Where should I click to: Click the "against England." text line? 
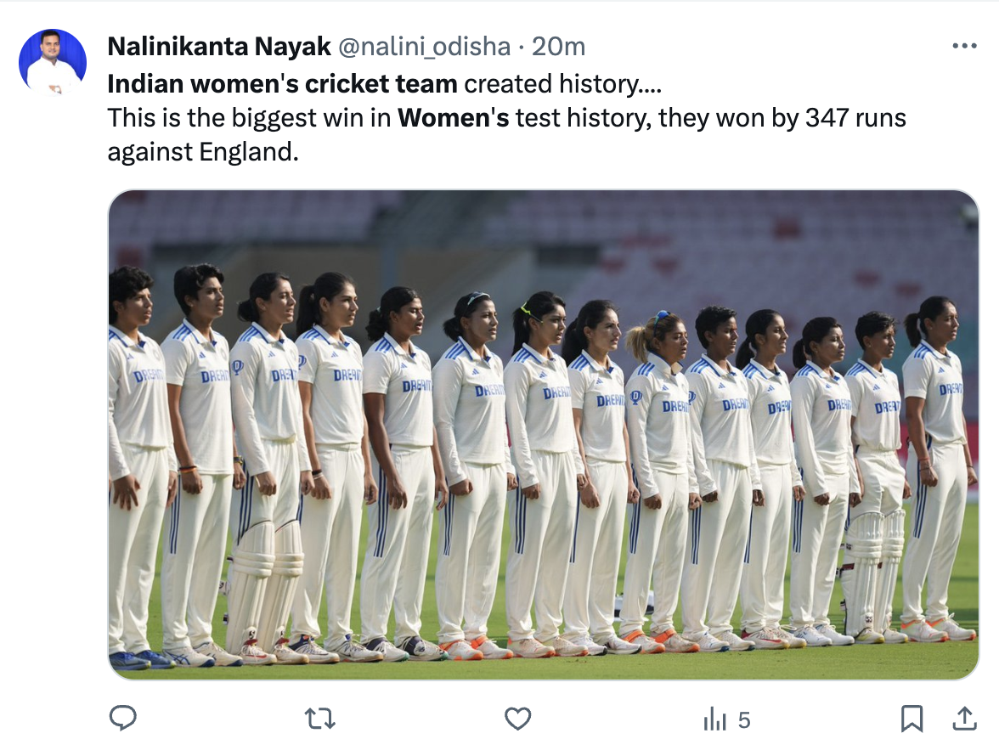203,151
